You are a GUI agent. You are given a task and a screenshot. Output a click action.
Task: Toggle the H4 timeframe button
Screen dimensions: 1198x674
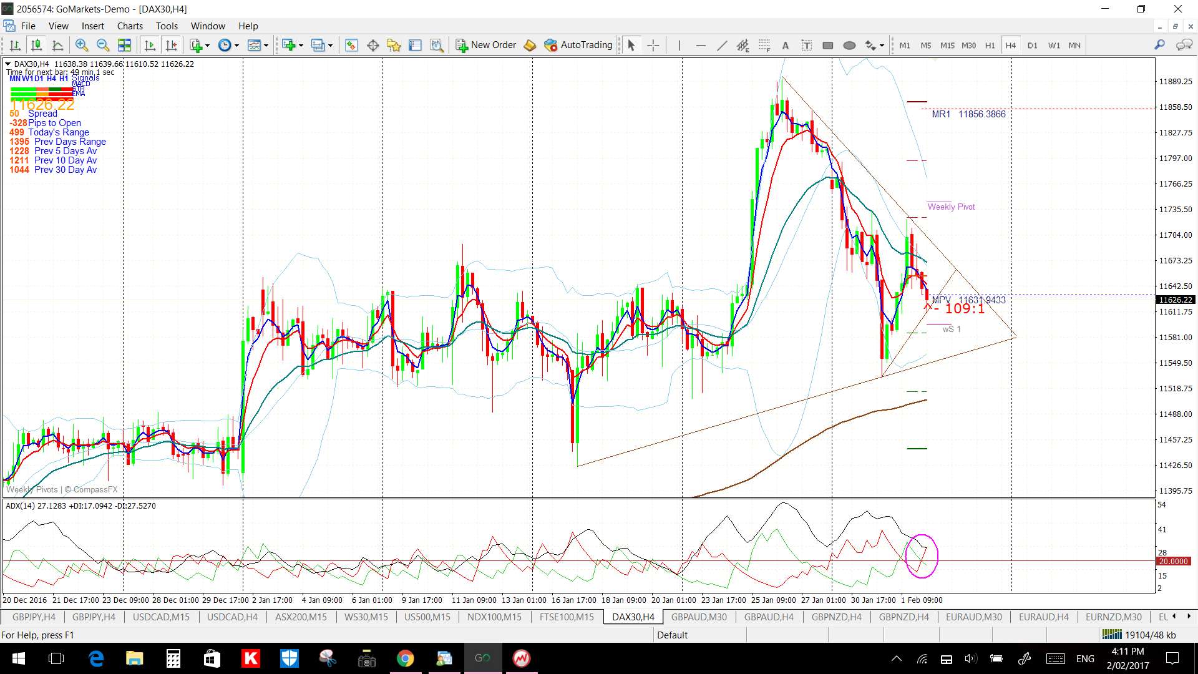pos(1011,45)
